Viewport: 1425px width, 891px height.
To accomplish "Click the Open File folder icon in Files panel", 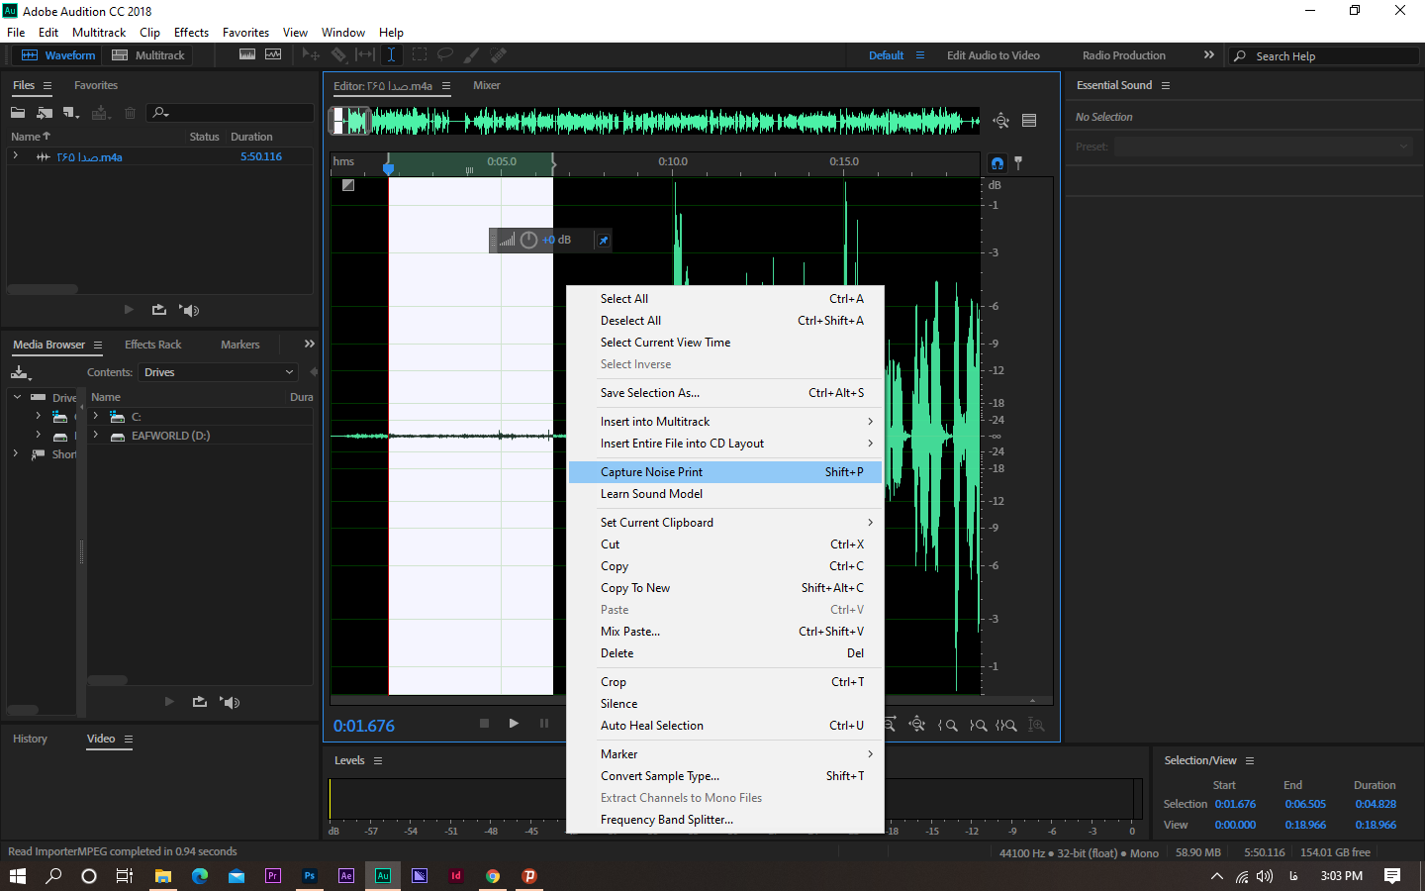I will pyautogui.click(x=18, y=113).
